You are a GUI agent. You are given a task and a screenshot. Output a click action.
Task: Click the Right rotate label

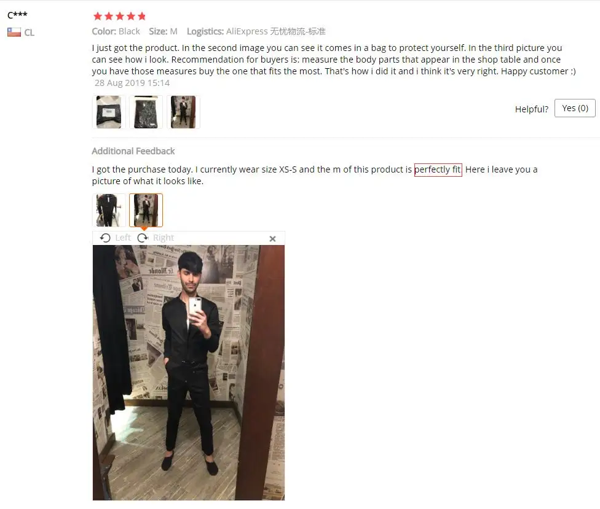(164, 238)
